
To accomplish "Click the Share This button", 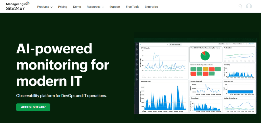I will click(221, 44).
